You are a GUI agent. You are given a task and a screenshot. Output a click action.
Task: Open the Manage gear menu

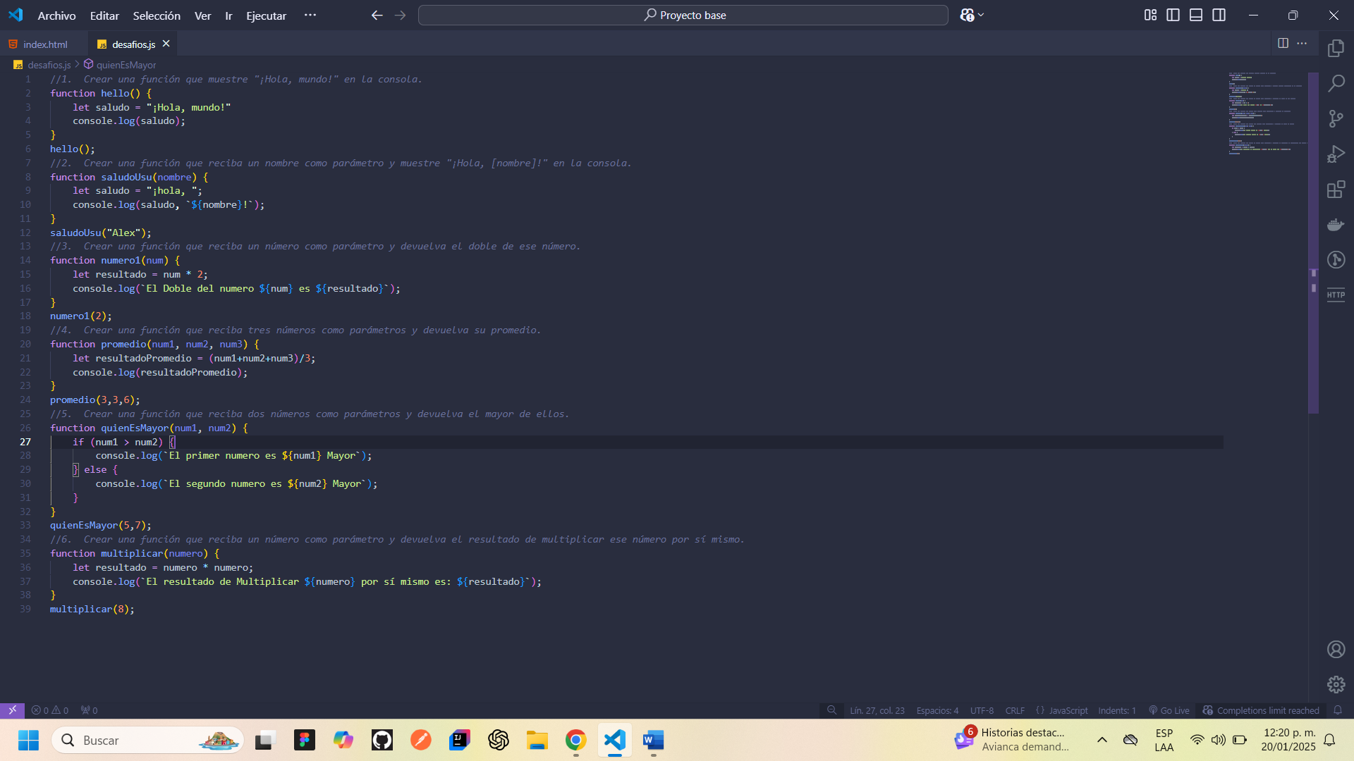click(1336, 684)
